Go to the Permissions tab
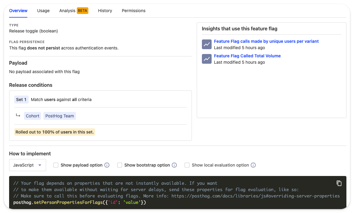 pyautogui.click(x=134, y=11)
